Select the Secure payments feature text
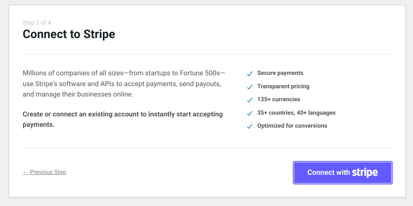Screen dimensions: 413x206 (280, 73)
